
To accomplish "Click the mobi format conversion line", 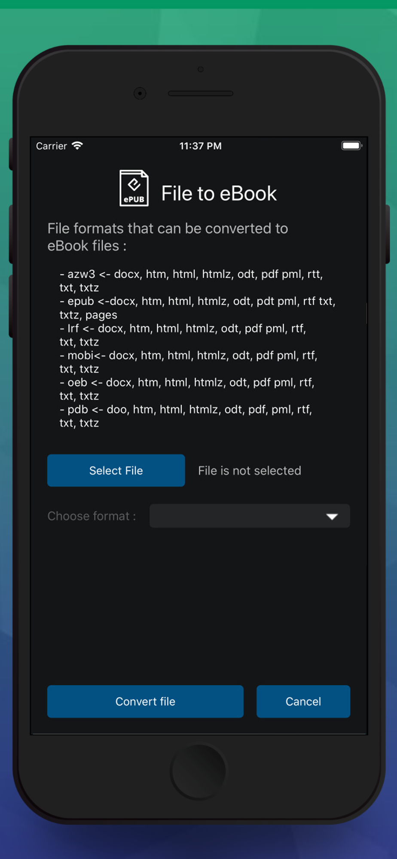I will pyautogui.click(x=189, y=362).
